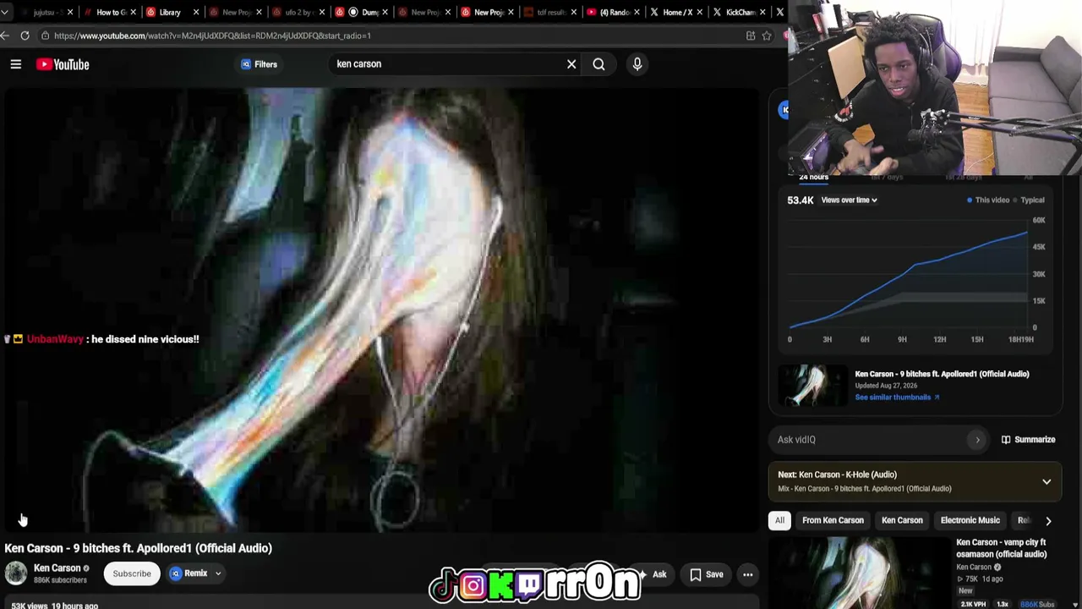The height and width of the screenshot is (609, 1082).
Task: Click the video player area
Action: tap(380, 310)
